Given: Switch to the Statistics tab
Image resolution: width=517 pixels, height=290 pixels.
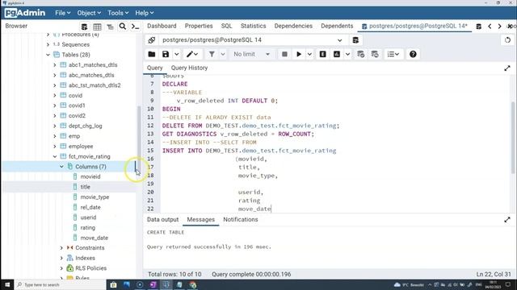Looking at the screenshot, I should coord(253,26).
